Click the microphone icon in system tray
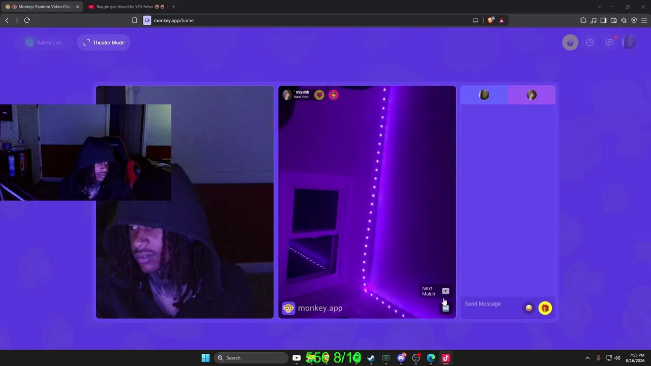The height and width of the screenshot is (366, 651). coord(598,358)
